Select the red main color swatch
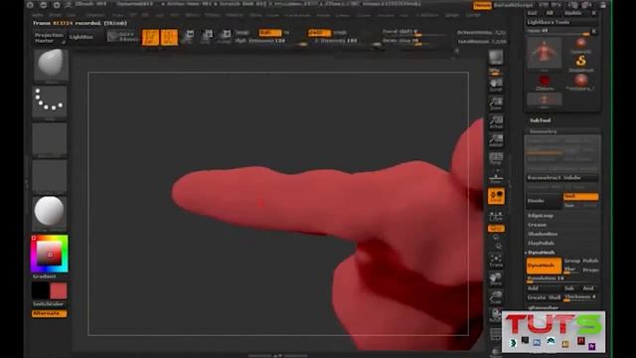This screenshot has height=358, width=636. [59, 291]
